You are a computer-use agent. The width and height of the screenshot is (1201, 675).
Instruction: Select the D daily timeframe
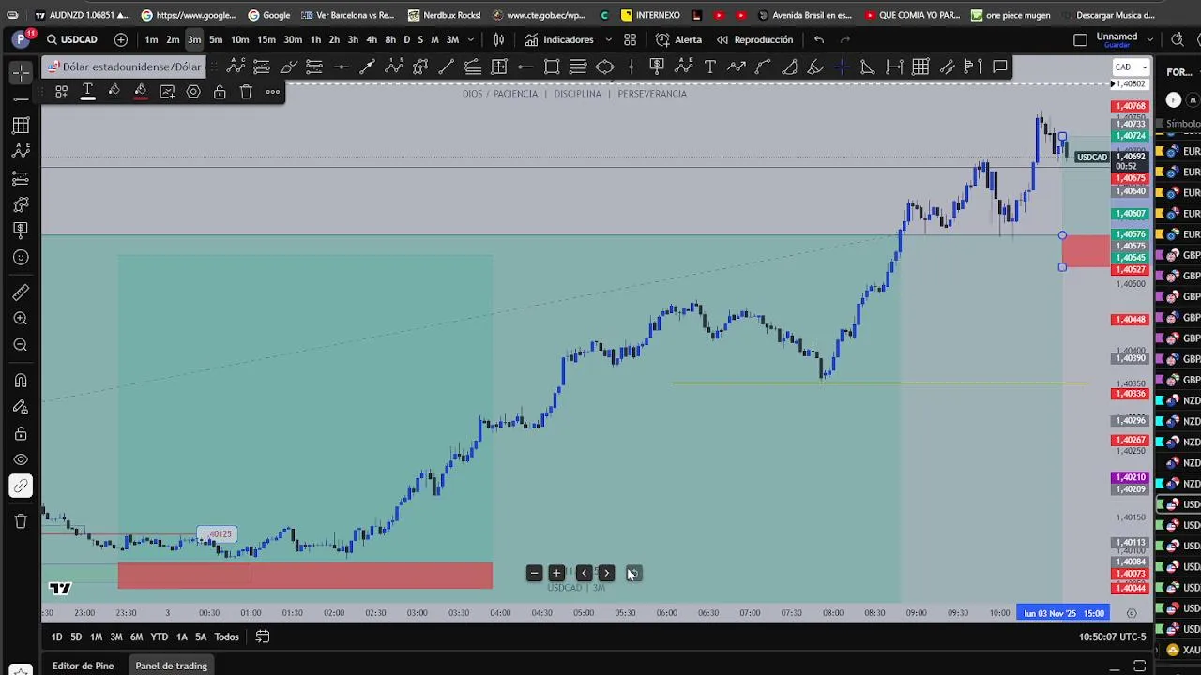tap(406, 39)
